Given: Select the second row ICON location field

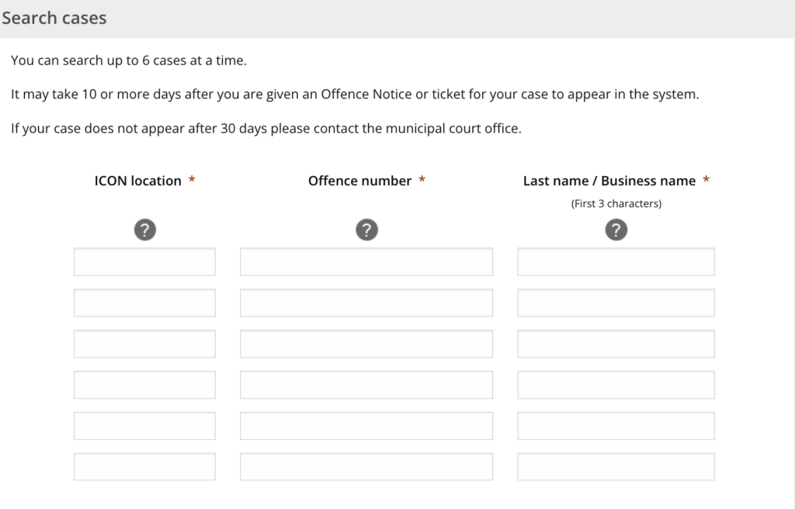Looking at the screenshot, I should click(144, 303).
